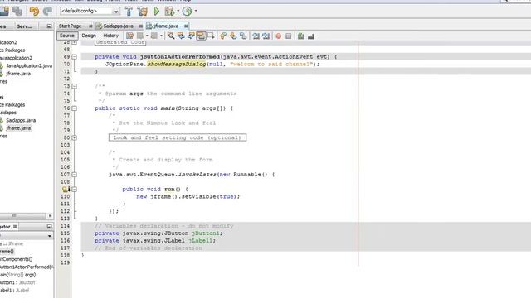Viewport: 531px width, 298px height.
Task: Click the editor Back navigation icon
Action: (x=140, y=36)
